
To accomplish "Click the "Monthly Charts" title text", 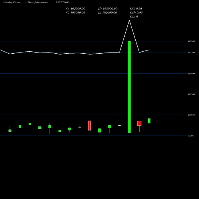I will 12,2.
